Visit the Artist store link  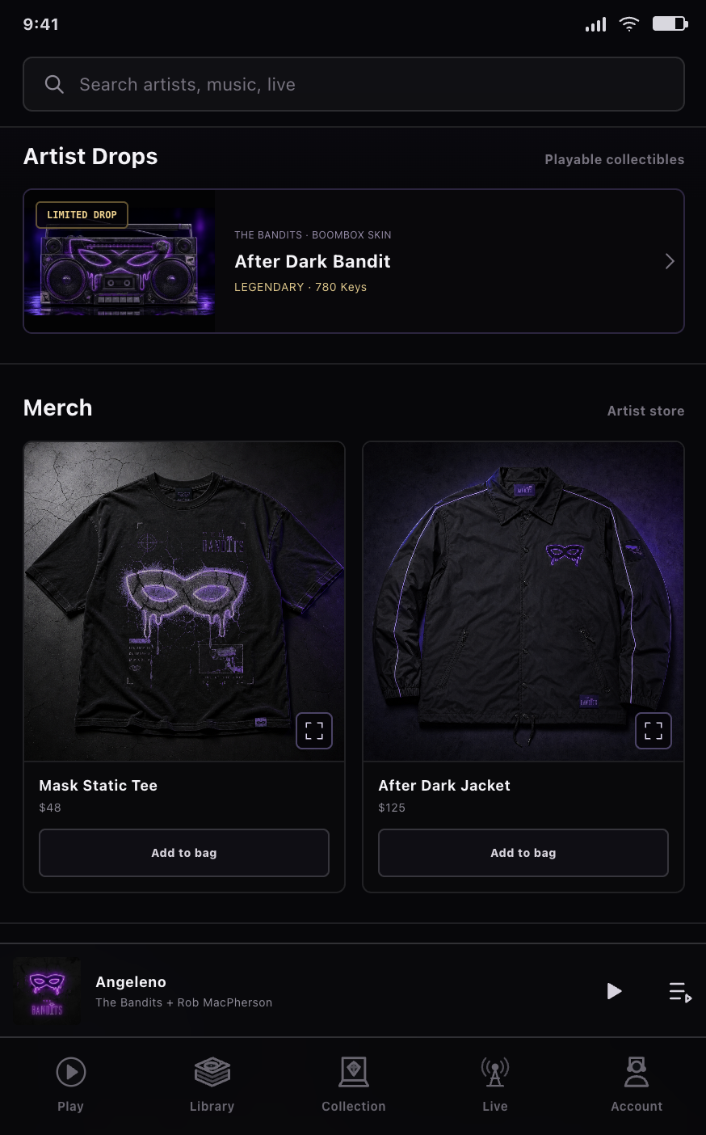(x=646, y=411)
